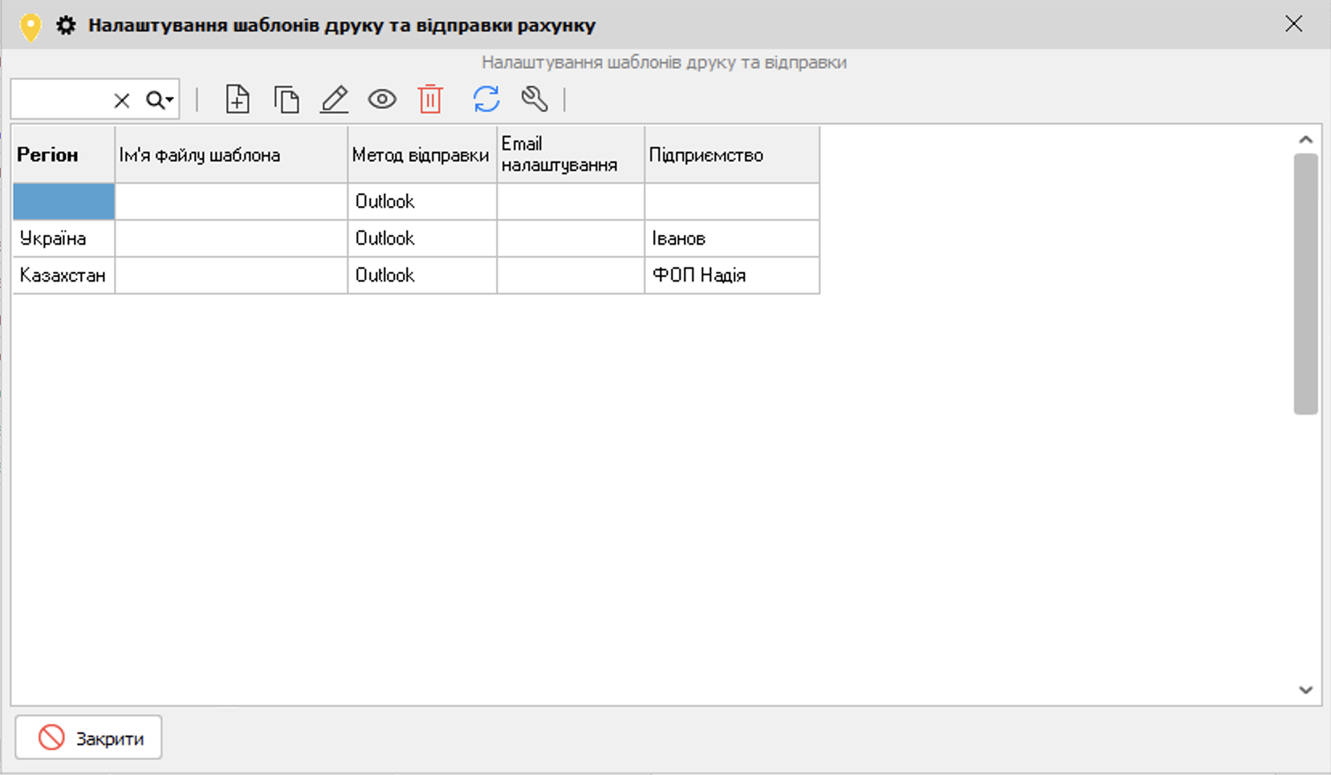This screenshot has width=1331, height=775.
Task: Click the eye view icon
Action: pyautogui.click(x=382, y=99)
